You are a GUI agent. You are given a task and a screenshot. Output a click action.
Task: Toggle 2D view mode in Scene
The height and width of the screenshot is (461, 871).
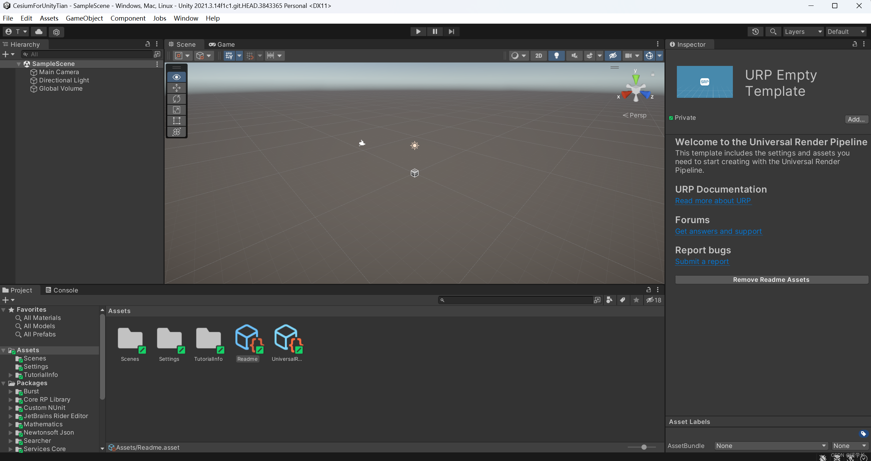click(x=538, y=56)
